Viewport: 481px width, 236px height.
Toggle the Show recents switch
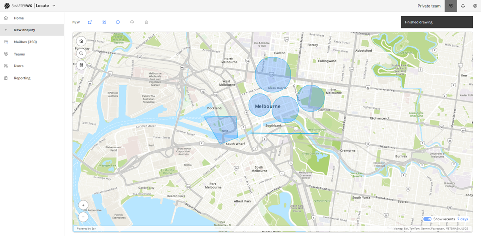[x=427, y=219]
